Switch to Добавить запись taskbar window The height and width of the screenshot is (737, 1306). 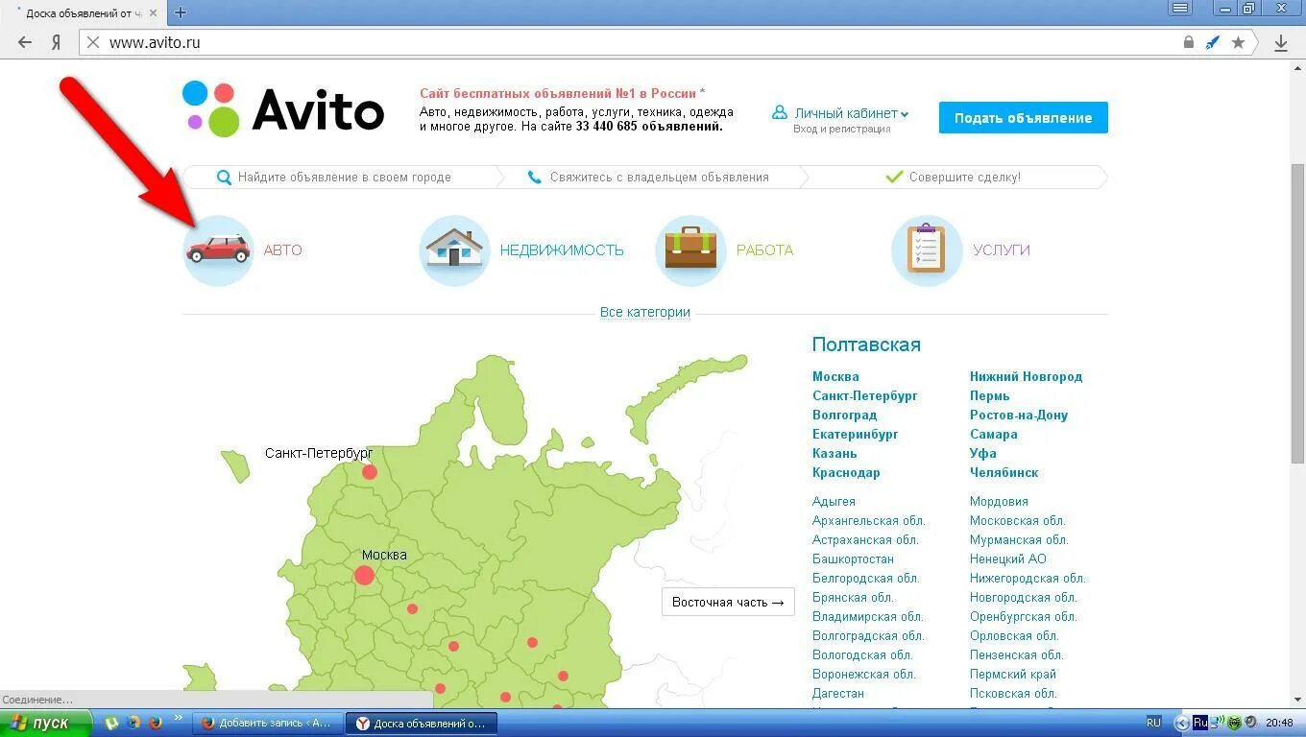[x=267, y=723]
